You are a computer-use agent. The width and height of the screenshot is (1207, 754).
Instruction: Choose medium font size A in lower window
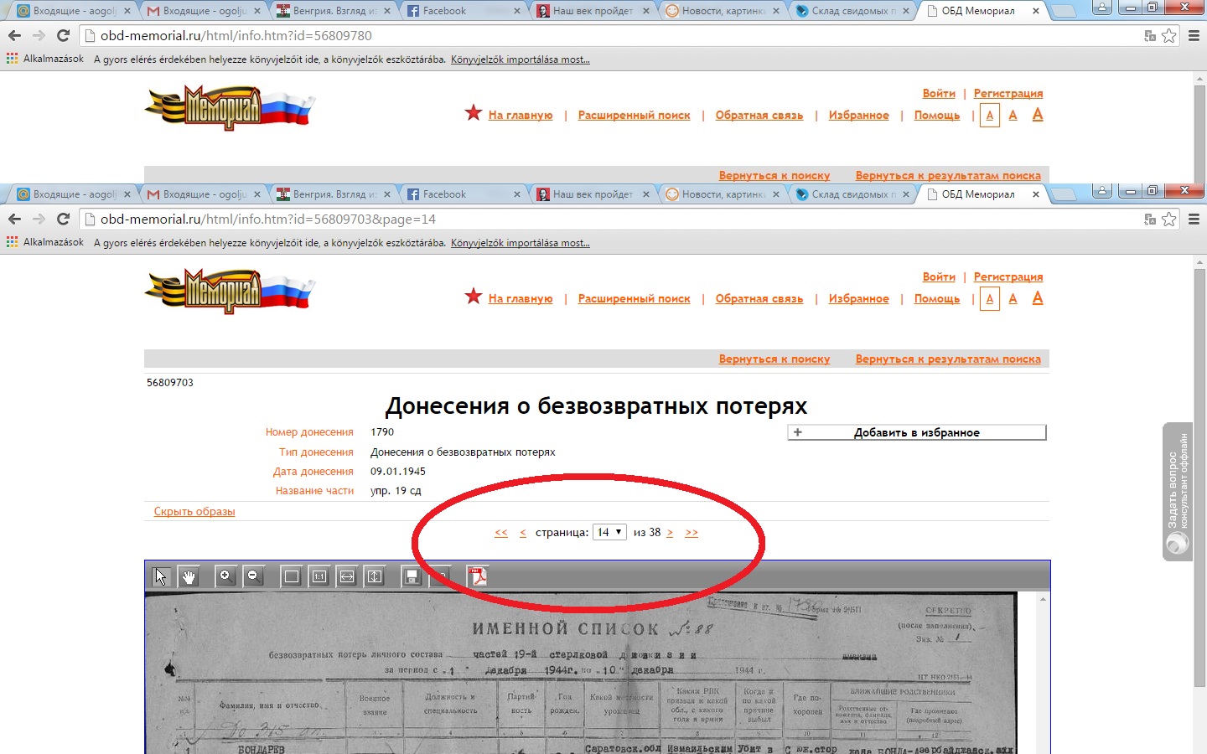point(1013,299)
